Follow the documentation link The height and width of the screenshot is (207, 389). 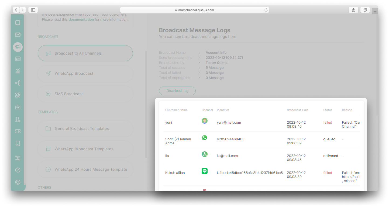click(81, 19)
